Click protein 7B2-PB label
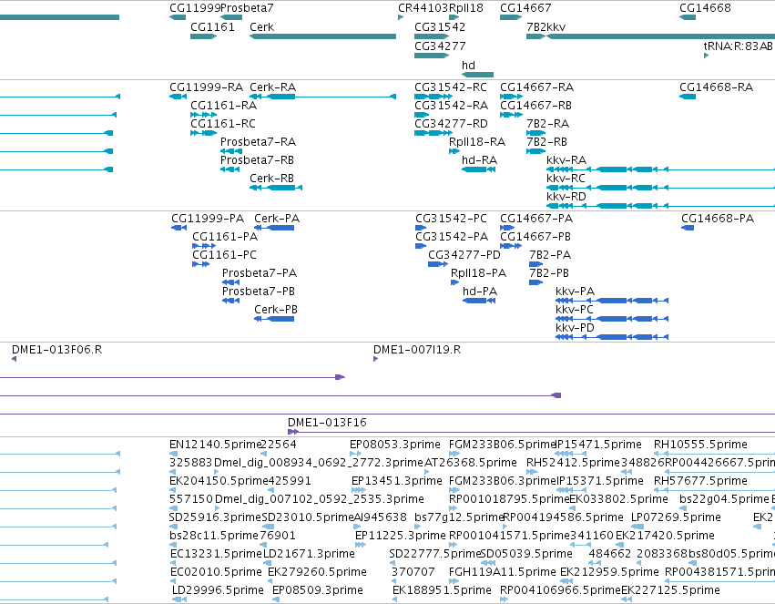Screen dimensions: 775x604 (548, 273)
